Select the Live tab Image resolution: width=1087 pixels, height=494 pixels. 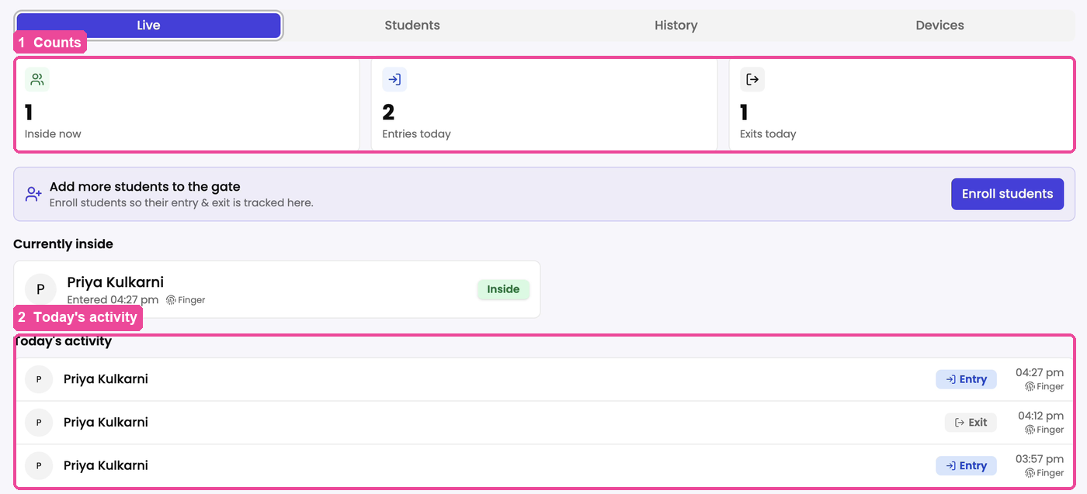click(148, 26)
